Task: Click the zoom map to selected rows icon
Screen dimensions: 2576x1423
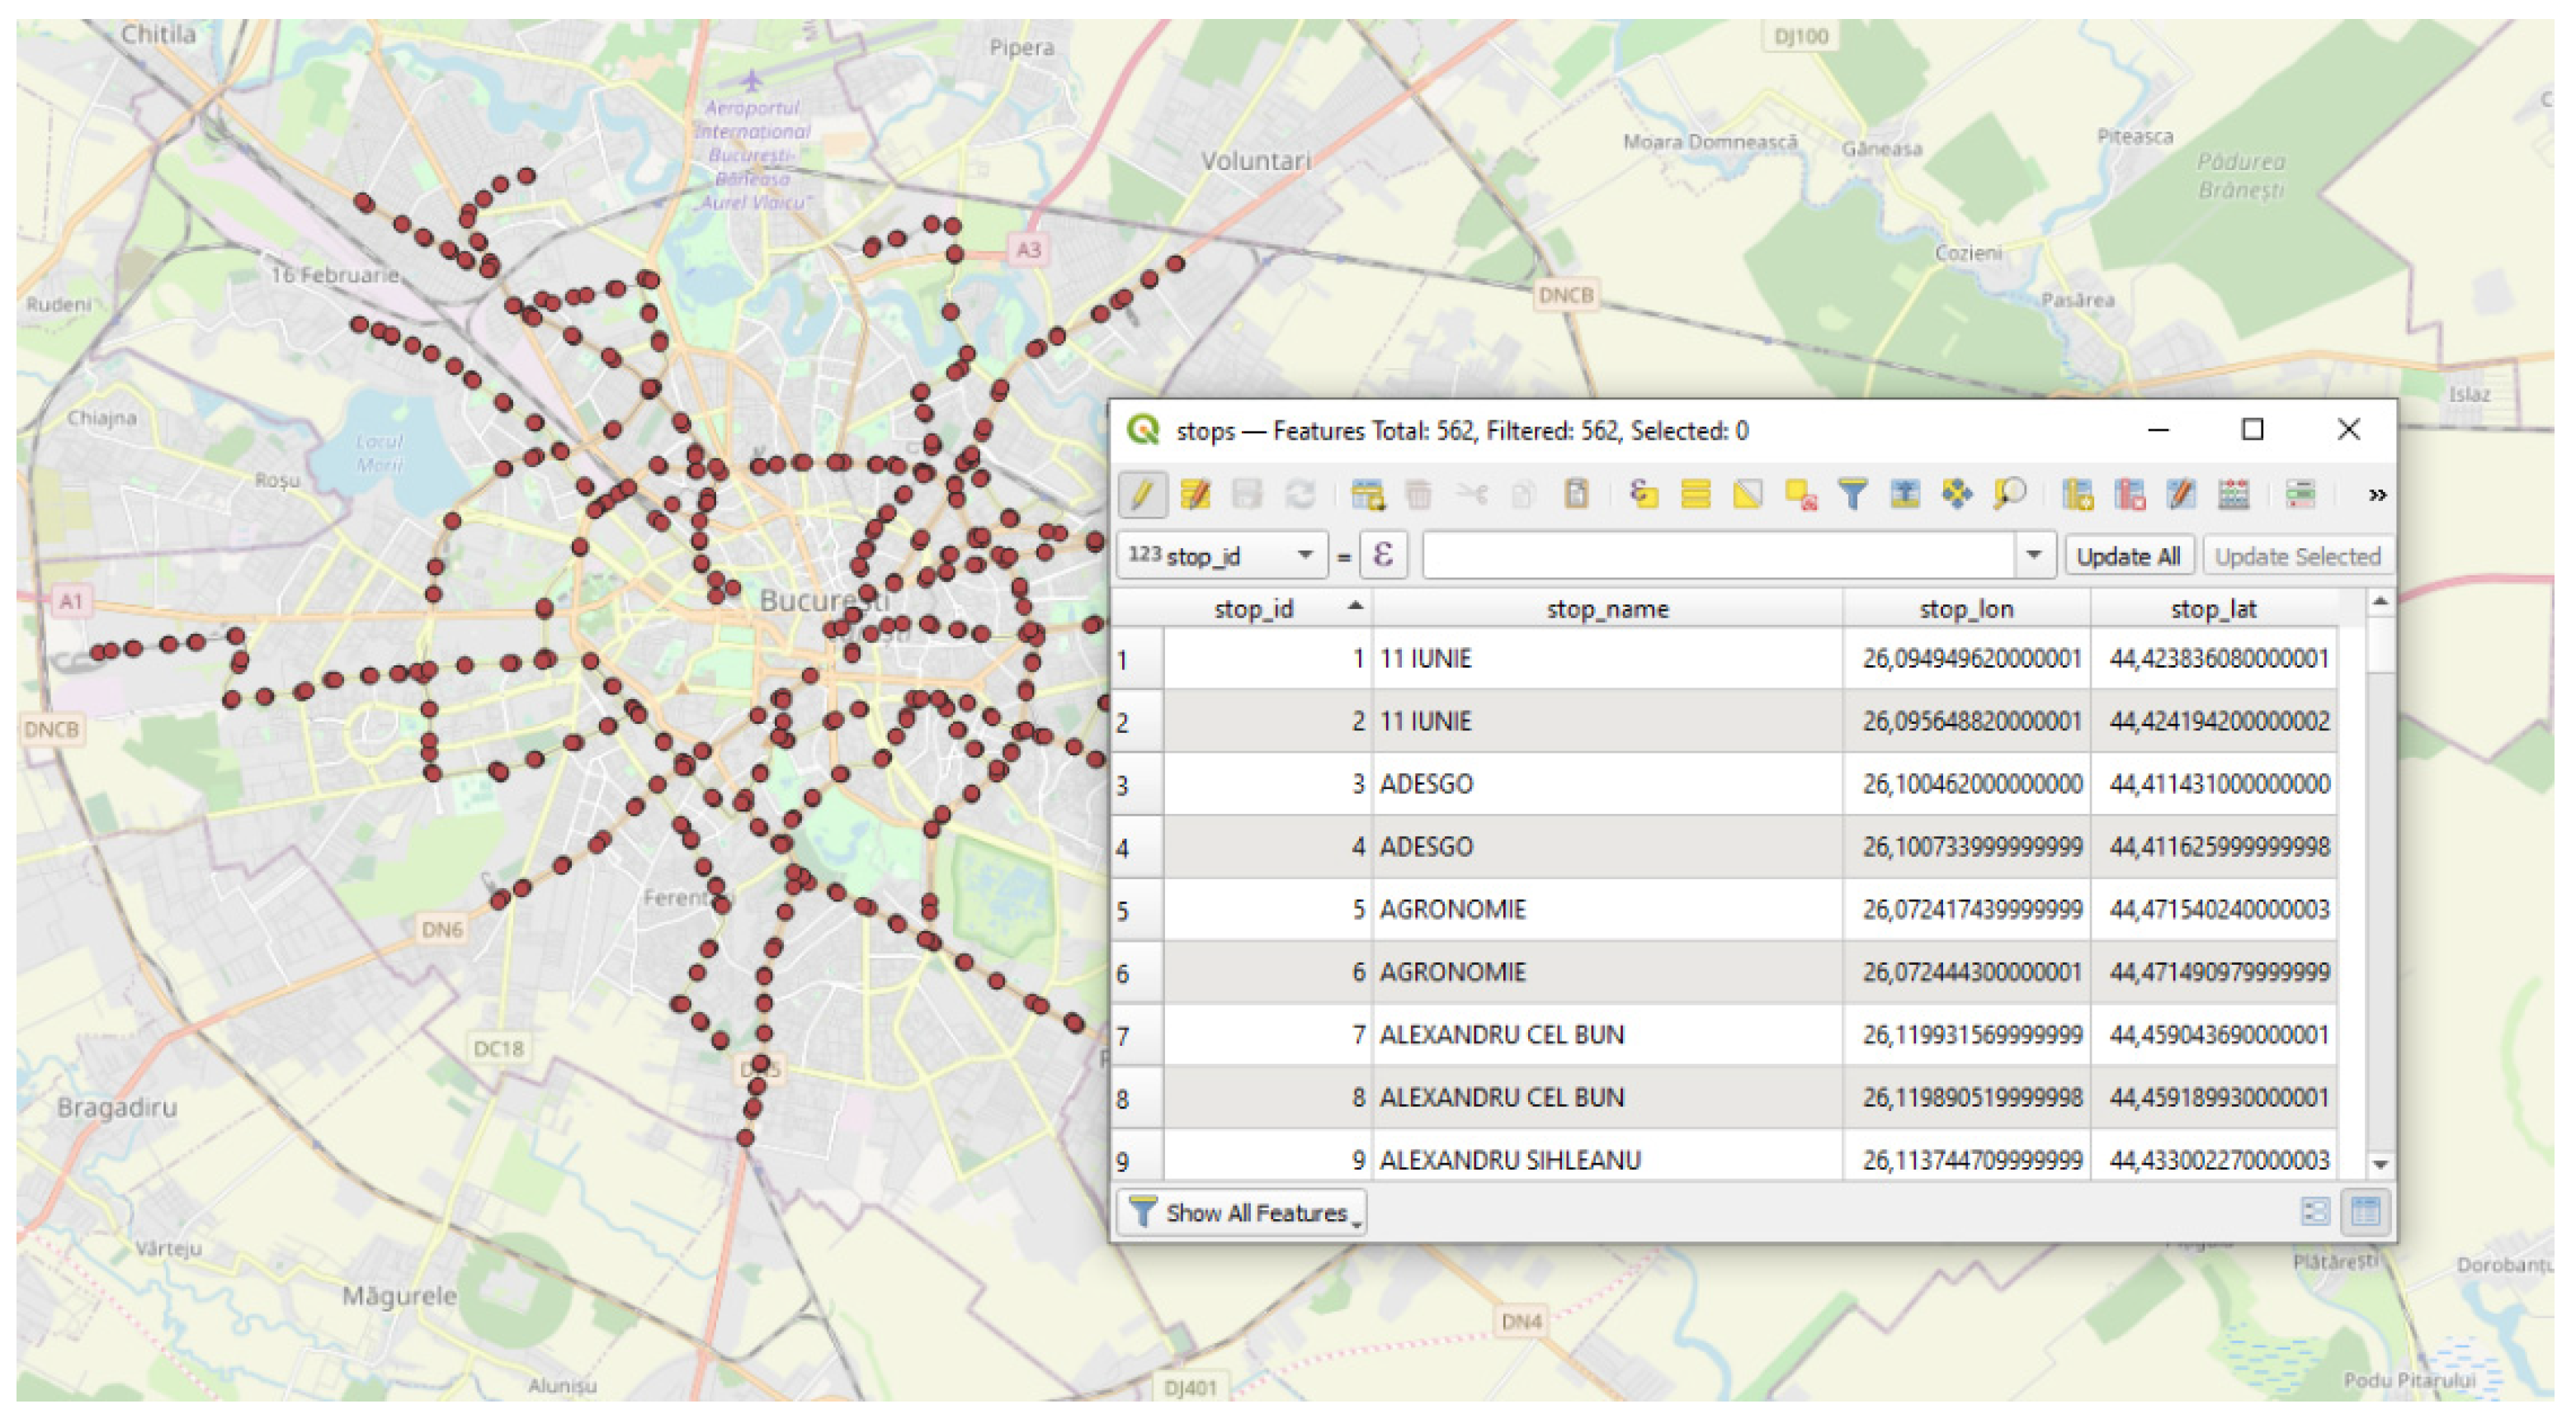Action: [x=2009, y=494]
